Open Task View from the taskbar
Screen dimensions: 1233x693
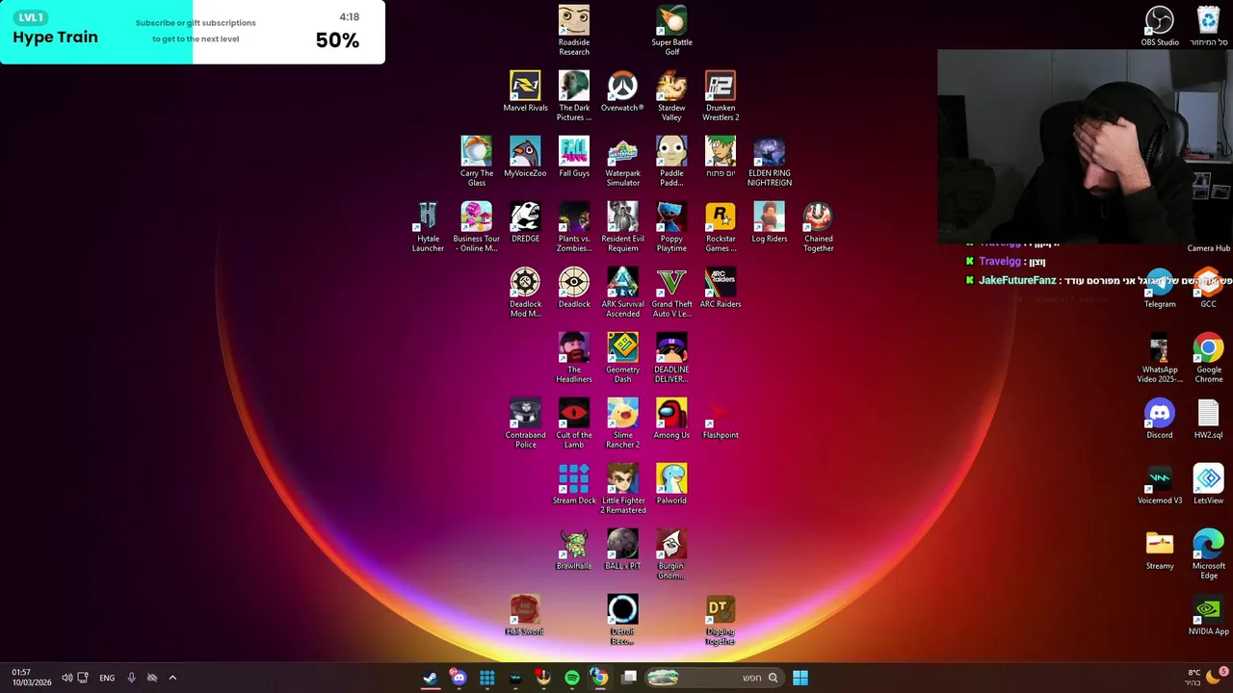[629, 678]
